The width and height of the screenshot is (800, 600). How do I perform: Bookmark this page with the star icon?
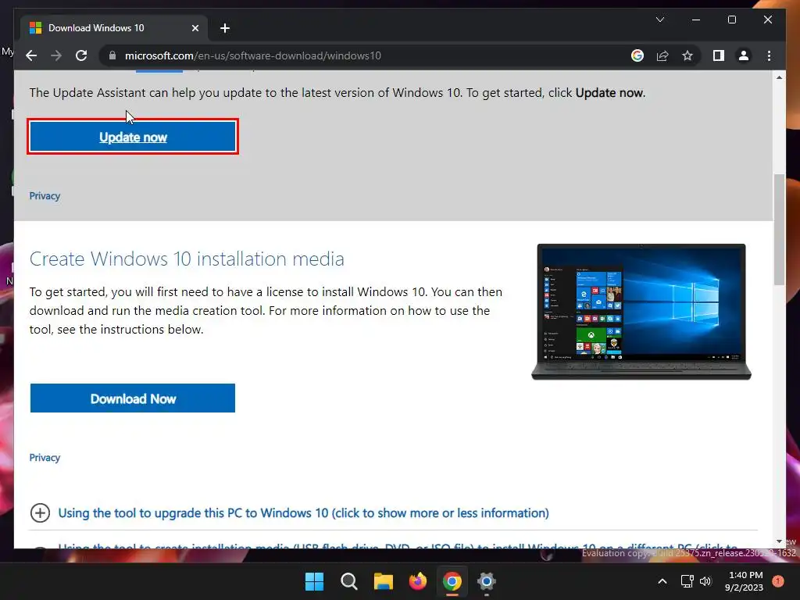[x=687, y=55]
